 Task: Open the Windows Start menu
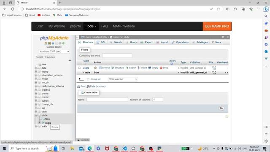pyautogui.click(x=4, y=148)
